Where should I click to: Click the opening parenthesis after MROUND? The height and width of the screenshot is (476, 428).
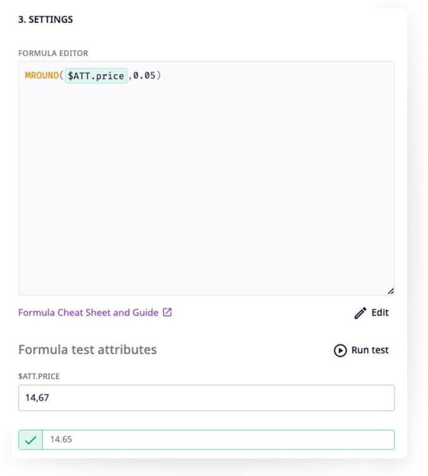[x=62, y=76]
